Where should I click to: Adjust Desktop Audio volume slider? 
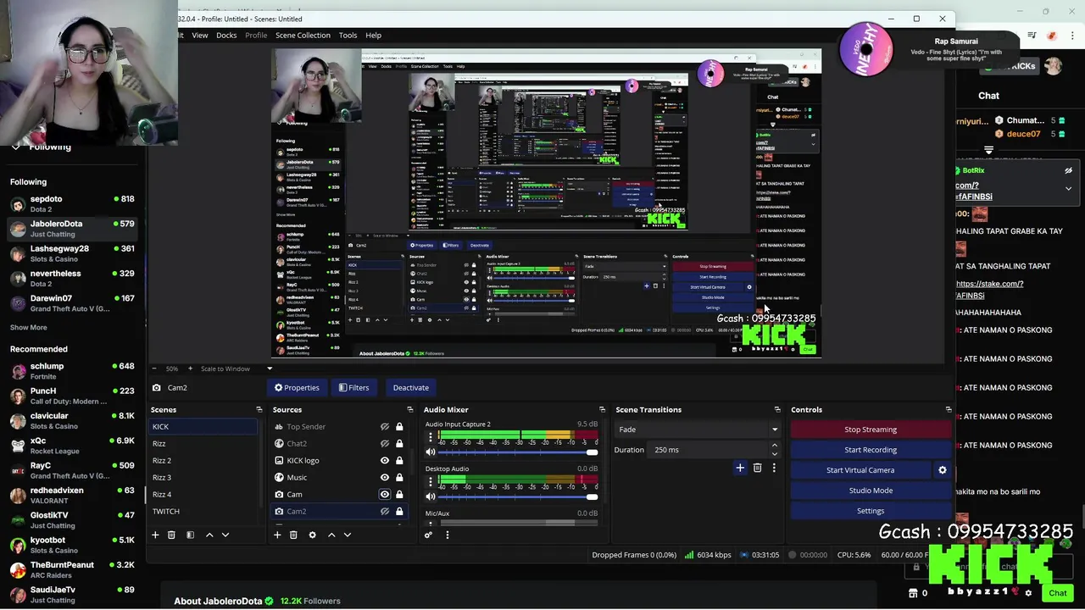(x=518, y=496)
